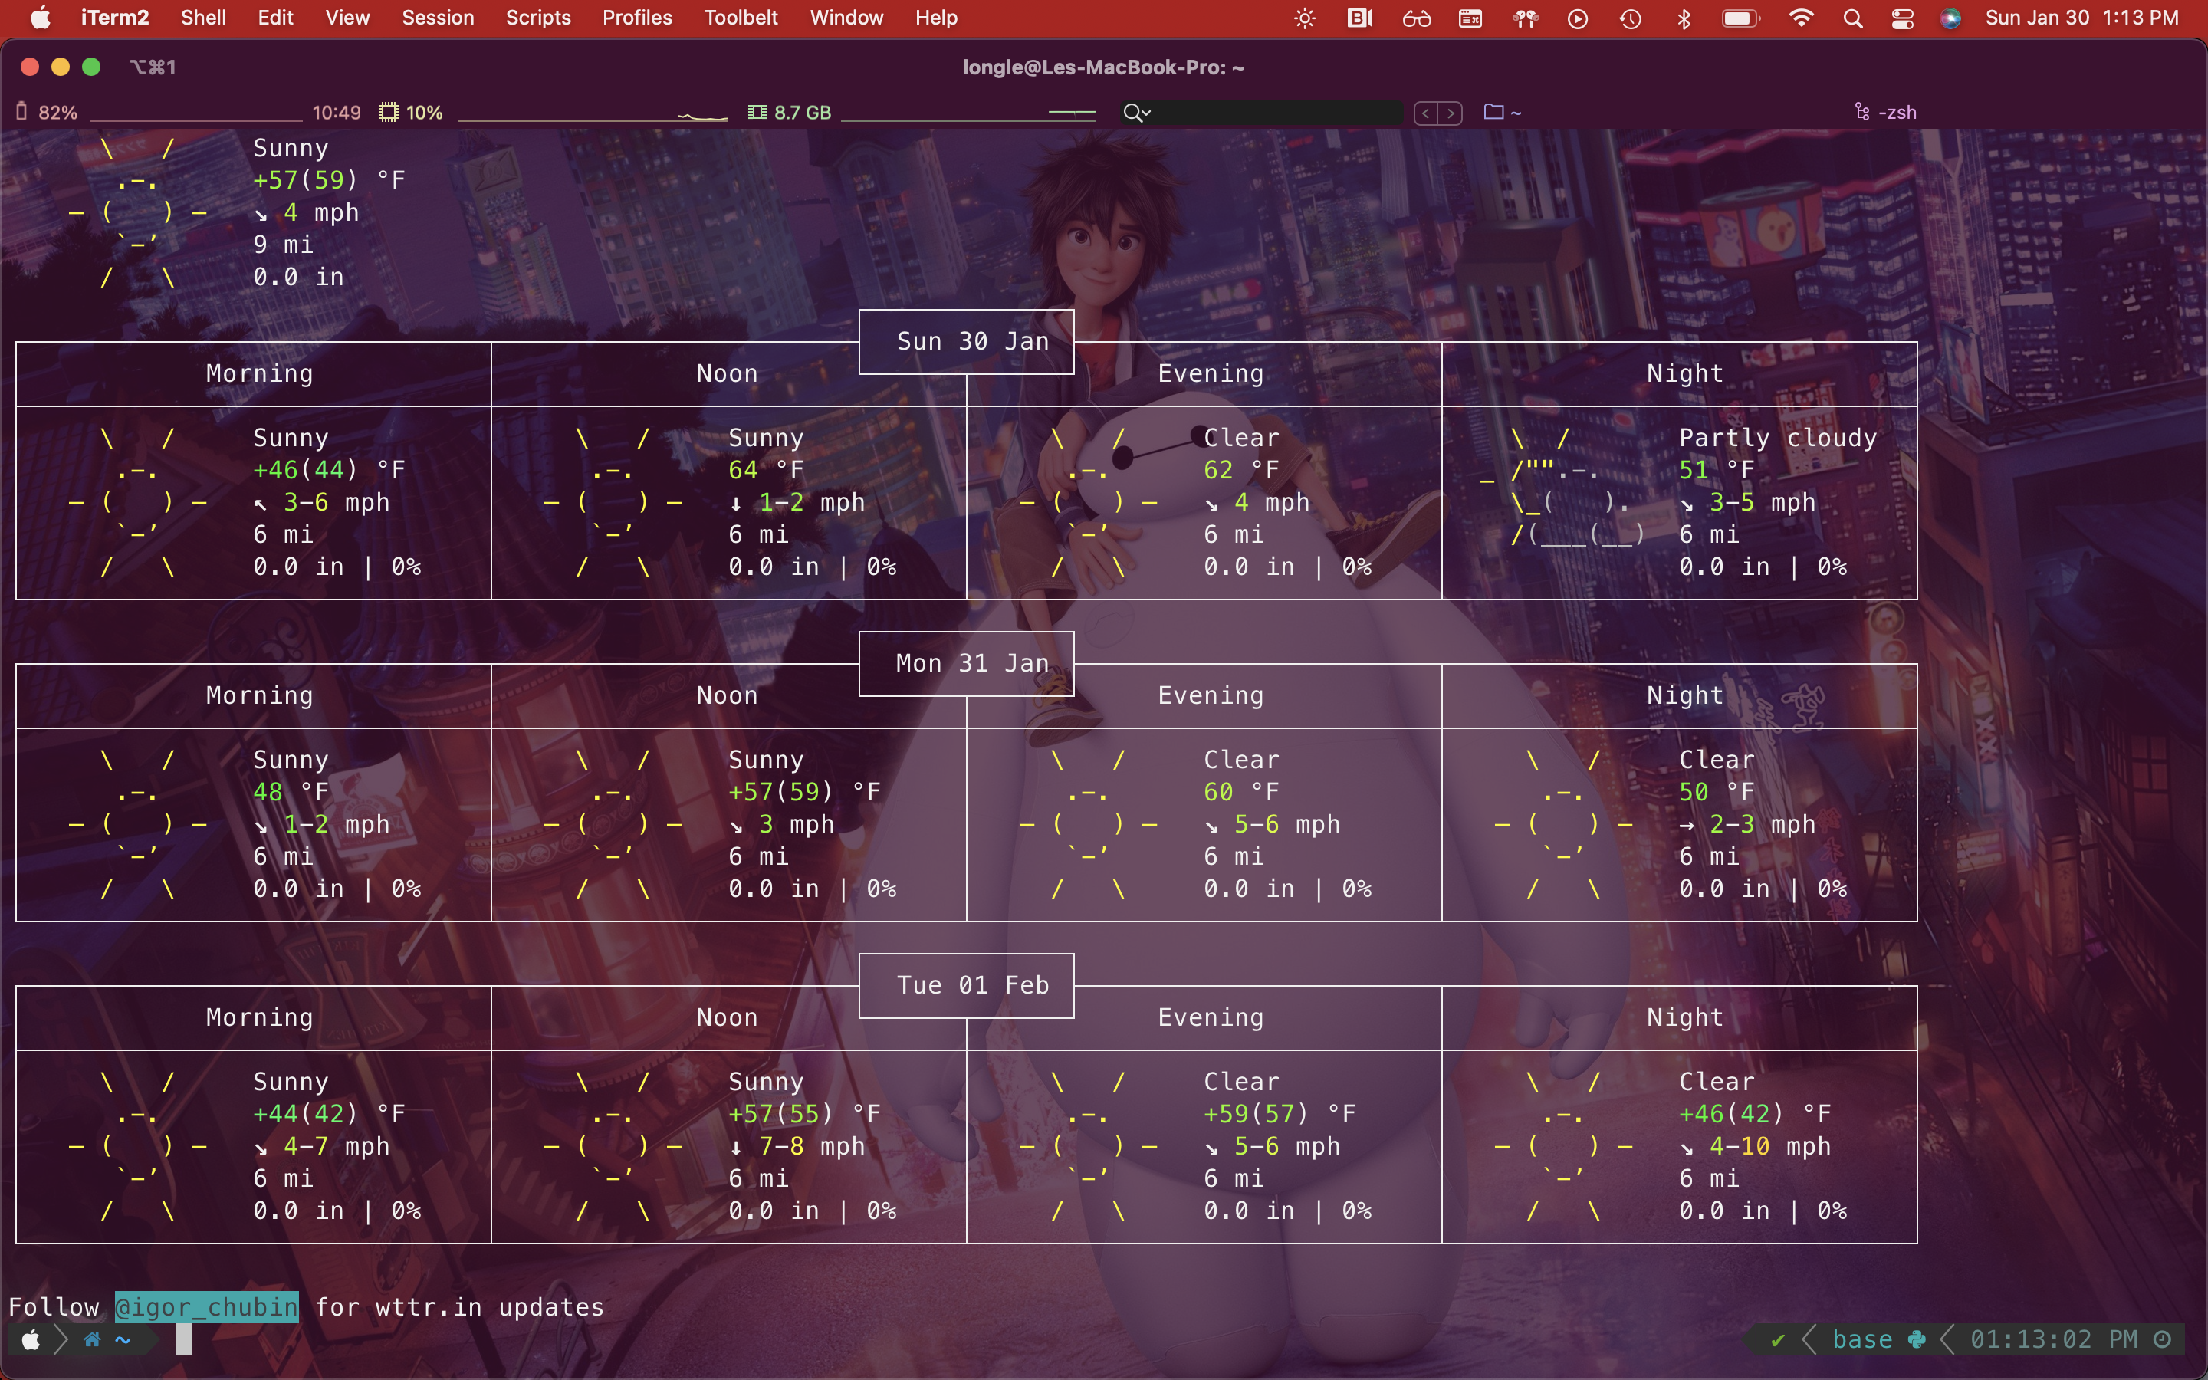Open the Bluetooth status menu

[x=1684, y=18]
